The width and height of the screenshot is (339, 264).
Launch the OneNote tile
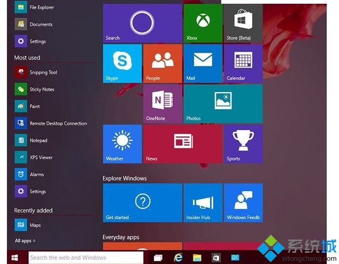coord(163,104)
